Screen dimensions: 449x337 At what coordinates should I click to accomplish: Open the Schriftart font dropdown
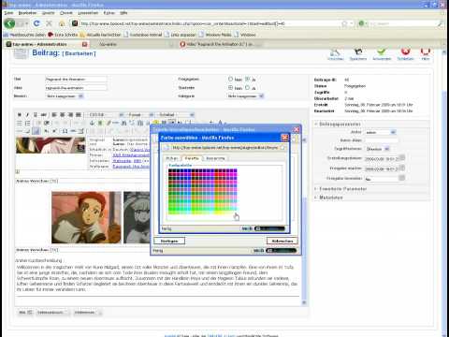tap(176, 115)
